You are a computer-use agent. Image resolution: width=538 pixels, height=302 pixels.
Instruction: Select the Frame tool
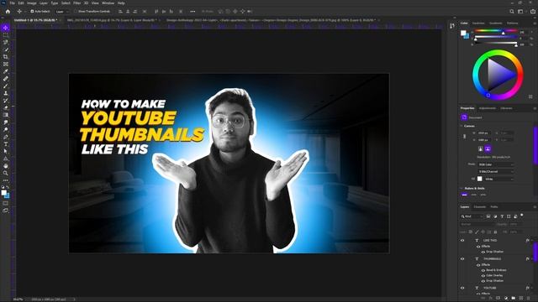coord(6,64)
